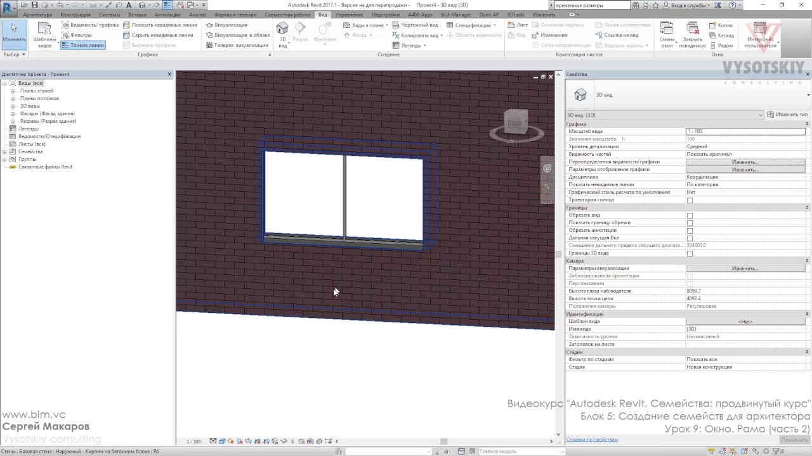Click Remove Hidden Lines (Скрыть невидимые линии)

(158, 35)
